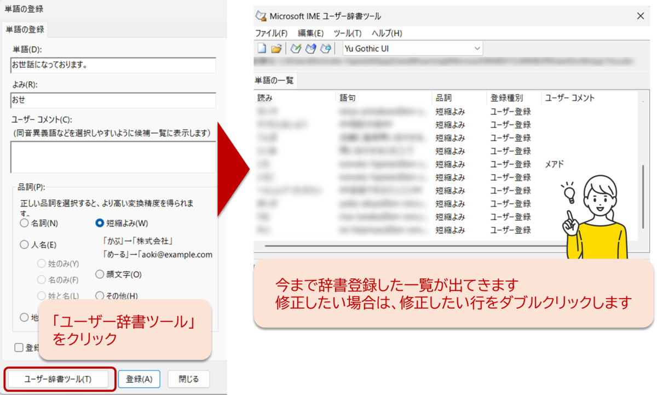Open the ヘルプ(H) menu
This screenshot has width=657, height=395.
click(387, 33)
